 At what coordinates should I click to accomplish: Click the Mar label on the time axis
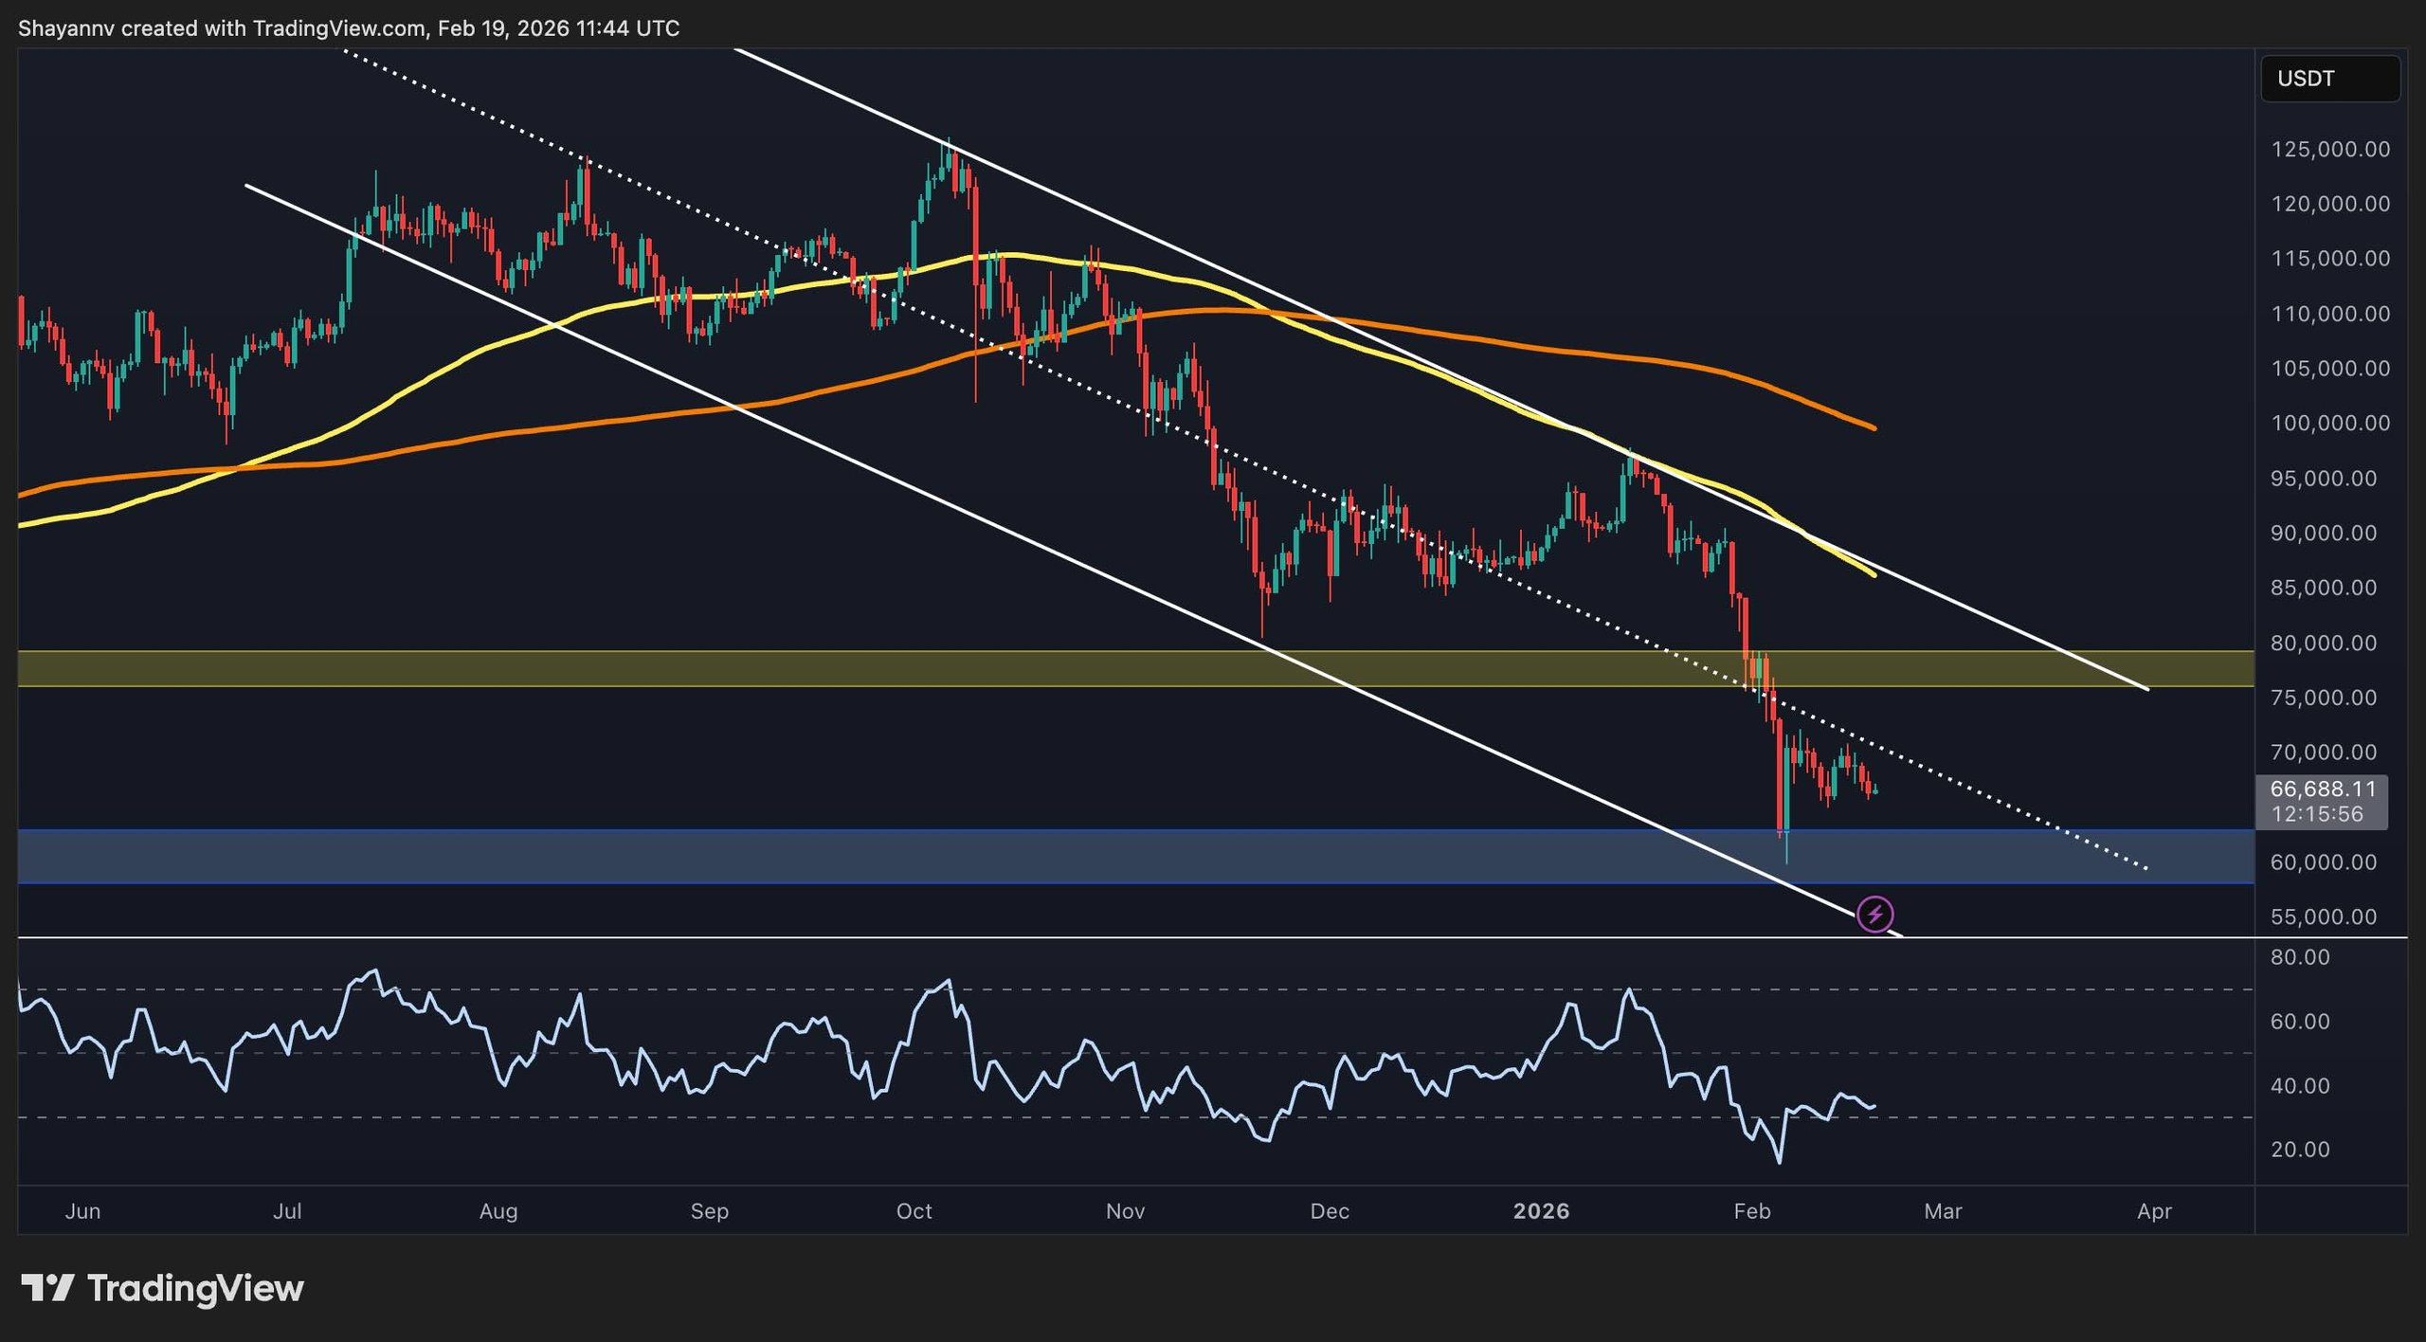(x=1944, y=1211)
